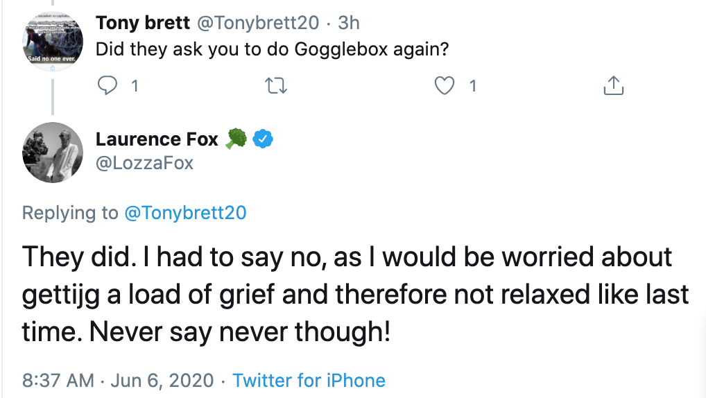Click the '8:37 AM · Jun 6, 2020' timestamp
The height and width of the screenshot is (398, 706).
(x=117, y=381)
